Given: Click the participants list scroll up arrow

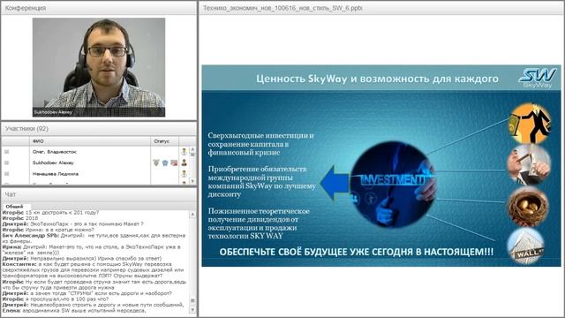Looking at the screenshot, I should tap(192, 149).
